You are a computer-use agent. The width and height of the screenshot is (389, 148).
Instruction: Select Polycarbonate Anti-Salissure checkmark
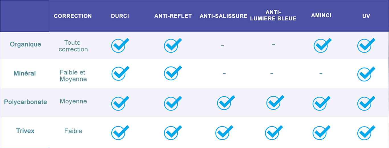point(226,103)
